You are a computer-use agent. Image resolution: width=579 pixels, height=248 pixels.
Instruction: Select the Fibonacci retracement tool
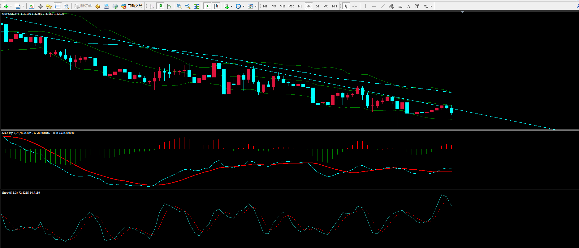click(x=400, y=6)
